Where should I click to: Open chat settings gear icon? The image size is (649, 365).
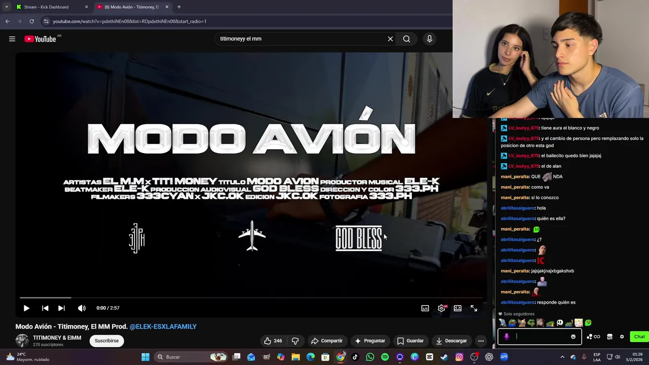622,337
